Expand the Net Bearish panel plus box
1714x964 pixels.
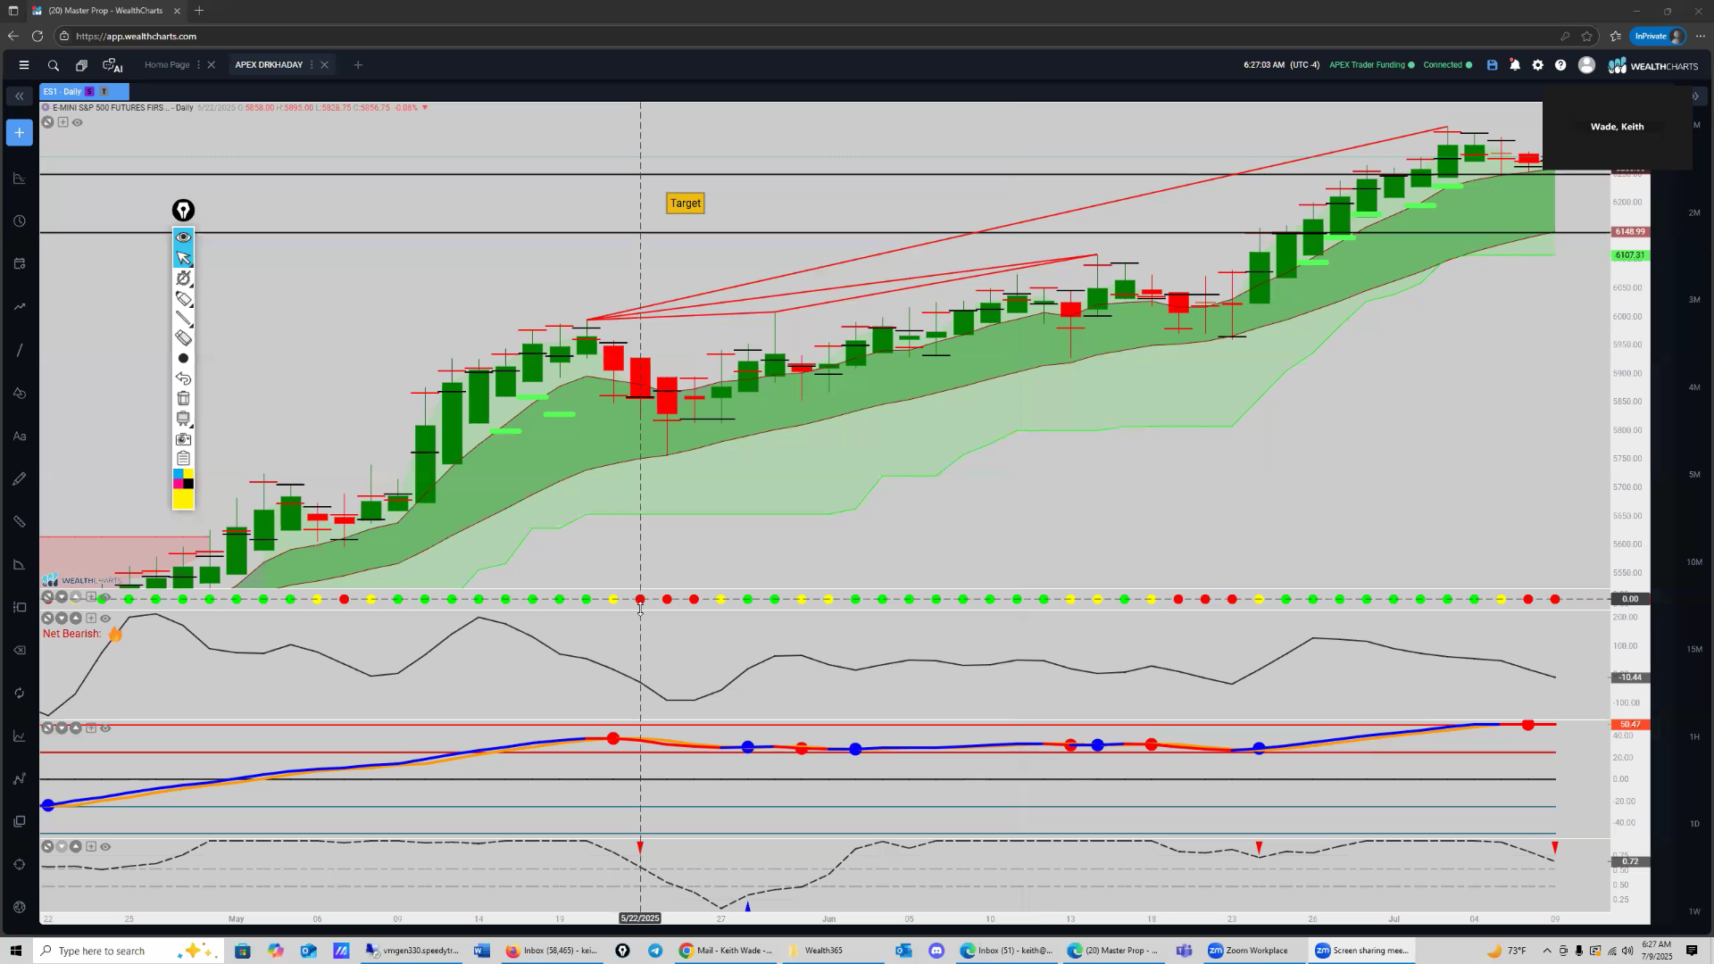pos(91,619)
